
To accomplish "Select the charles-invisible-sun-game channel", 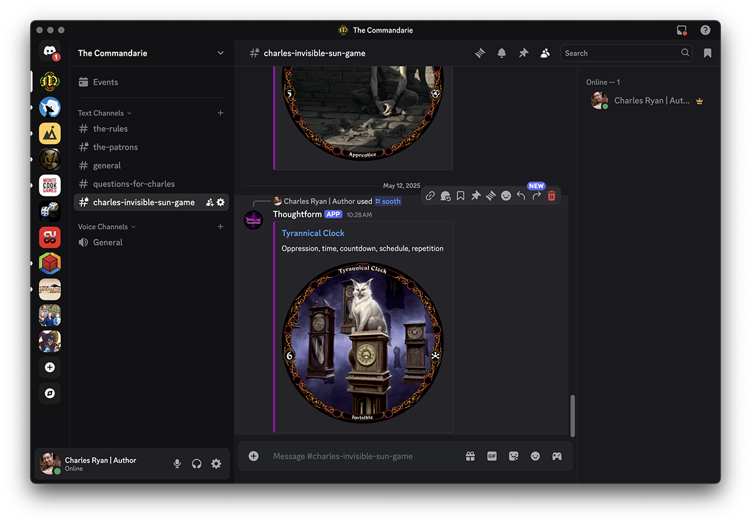I will (x=151, y=203).
